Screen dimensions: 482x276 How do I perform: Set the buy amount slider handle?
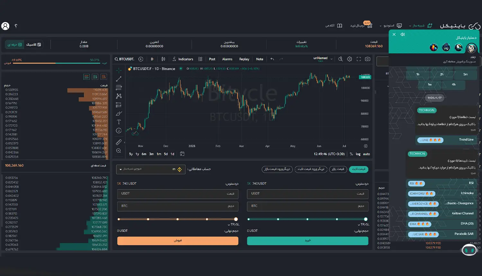point(366,219)
